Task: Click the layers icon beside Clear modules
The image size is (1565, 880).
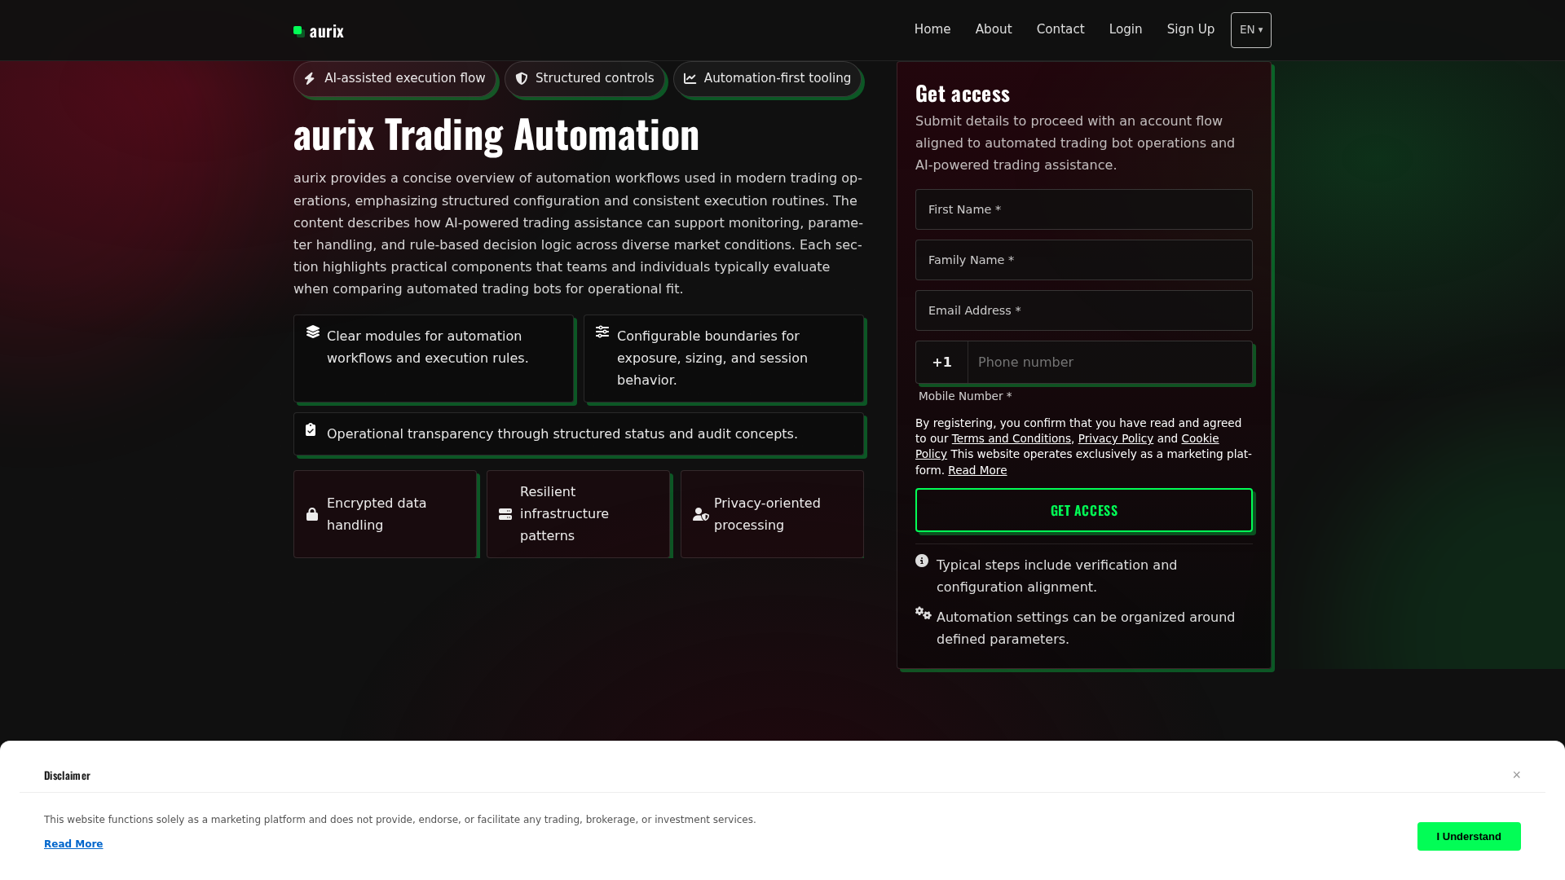Action: click(313, 332)
